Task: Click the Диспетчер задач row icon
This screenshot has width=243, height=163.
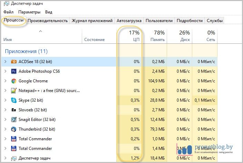Action: (x=14, y=159)
